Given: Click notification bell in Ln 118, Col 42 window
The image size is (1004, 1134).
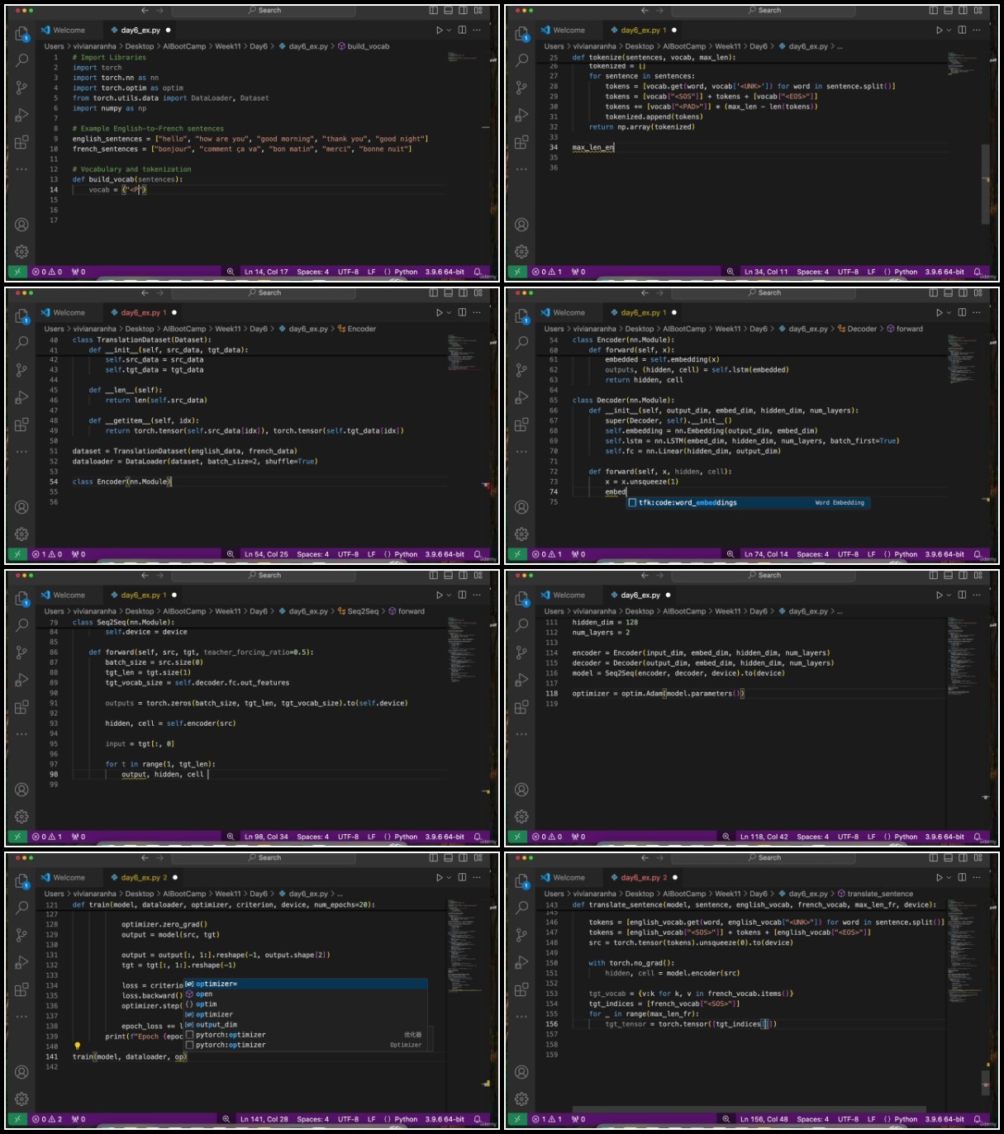Looking at the screenshot, I should tap(978, 837).
